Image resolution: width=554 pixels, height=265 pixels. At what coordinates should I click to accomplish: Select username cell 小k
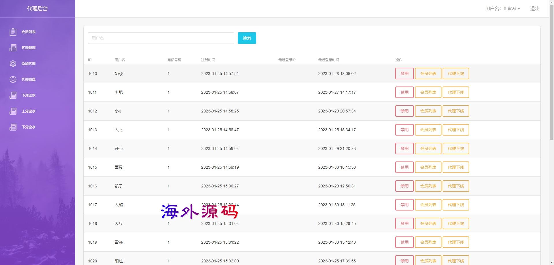click(x=118, y=111)
